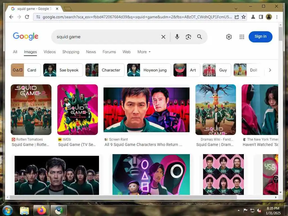Share this page using the share icon
288x216 pixels.
[x=237, y=17]
